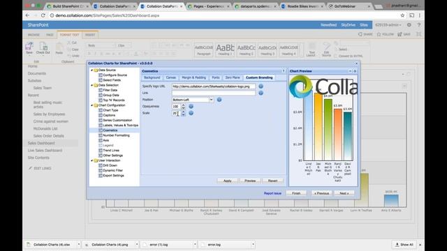Collapse Chart Configuration tree folder
The height and width of the screenshot is (251, 447).
91,105
